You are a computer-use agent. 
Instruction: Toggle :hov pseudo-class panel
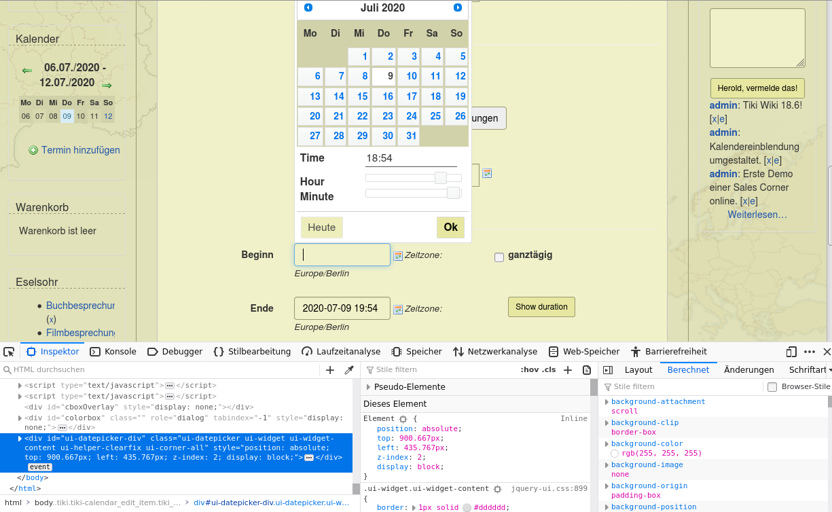click(529, 370)
